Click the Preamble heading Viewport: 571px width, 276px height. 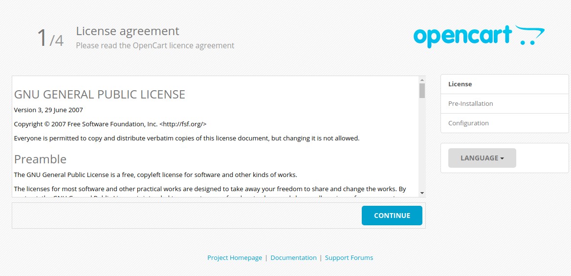tap(40, 159)
